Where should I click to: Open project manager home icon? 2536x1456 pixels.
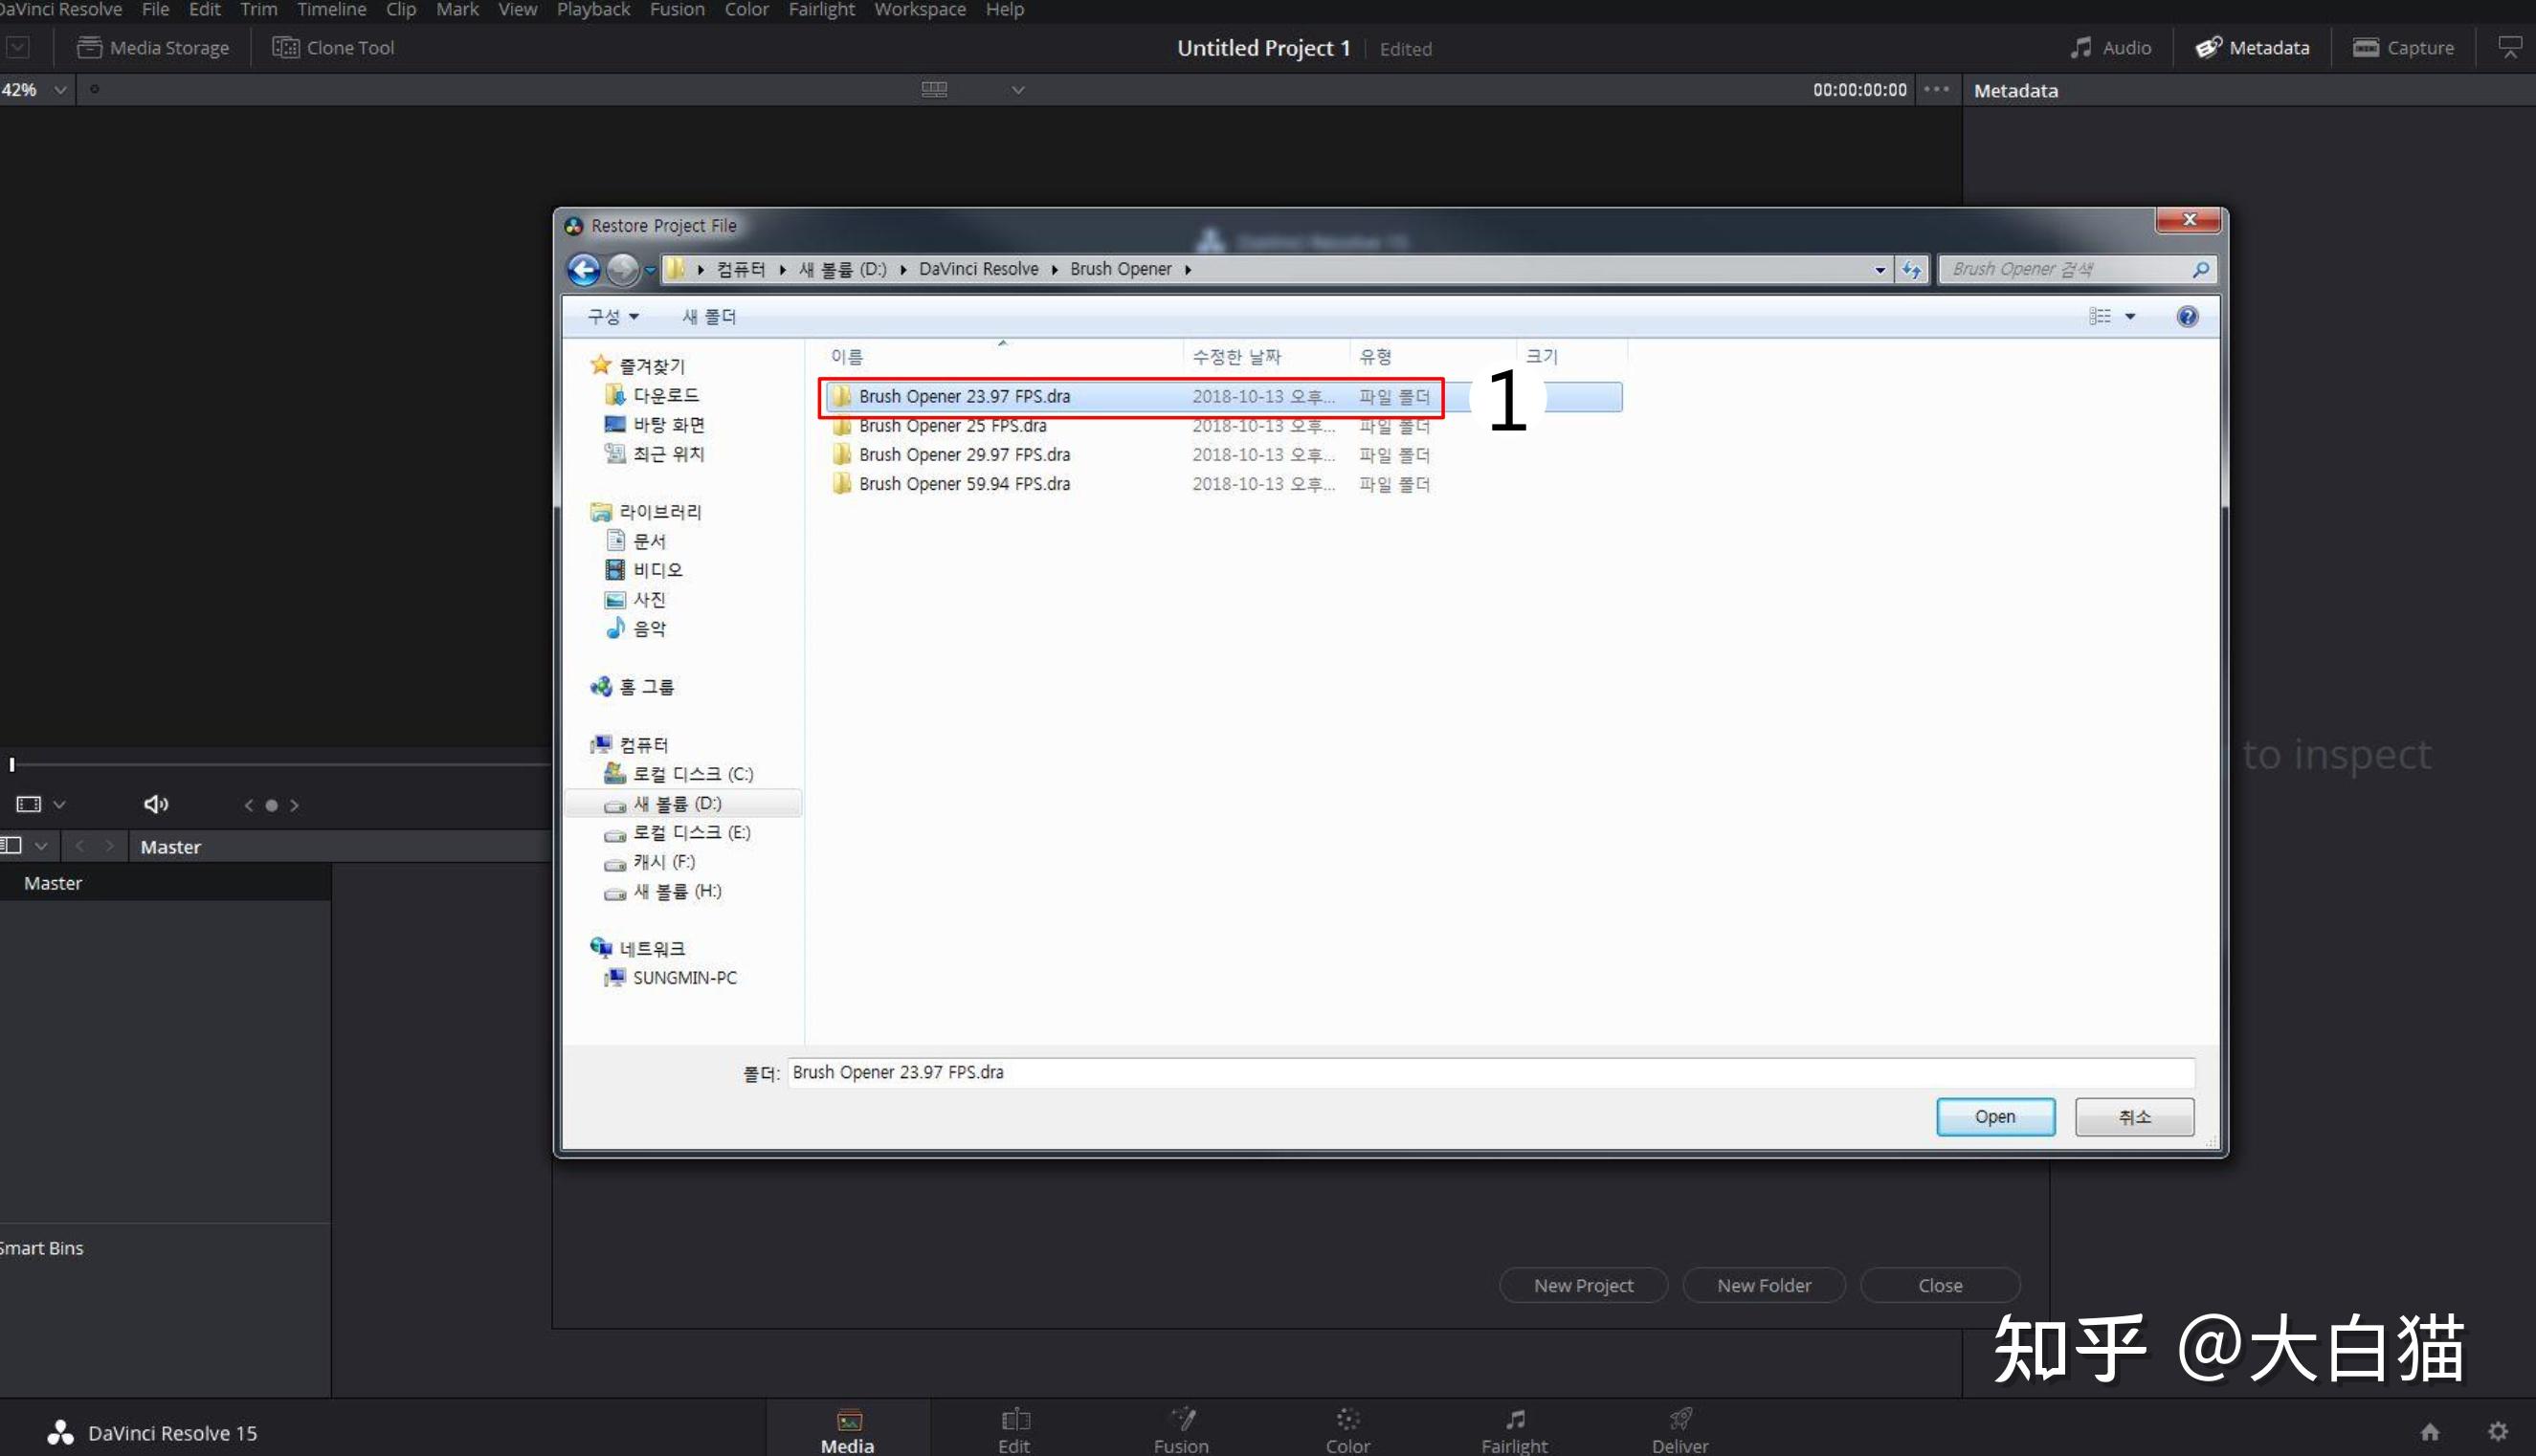(x=2429, y=1431)
